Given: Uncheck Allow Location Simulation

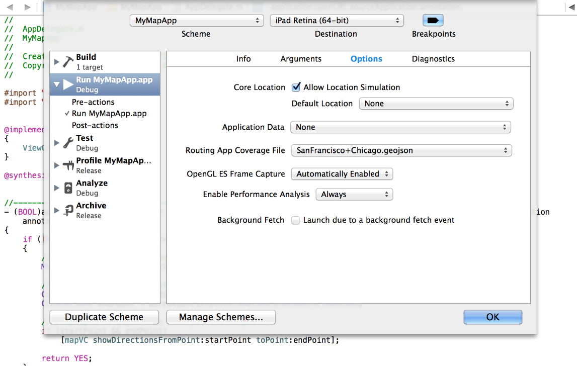Looking at the screenshot, I should click(x=296, y=87).
